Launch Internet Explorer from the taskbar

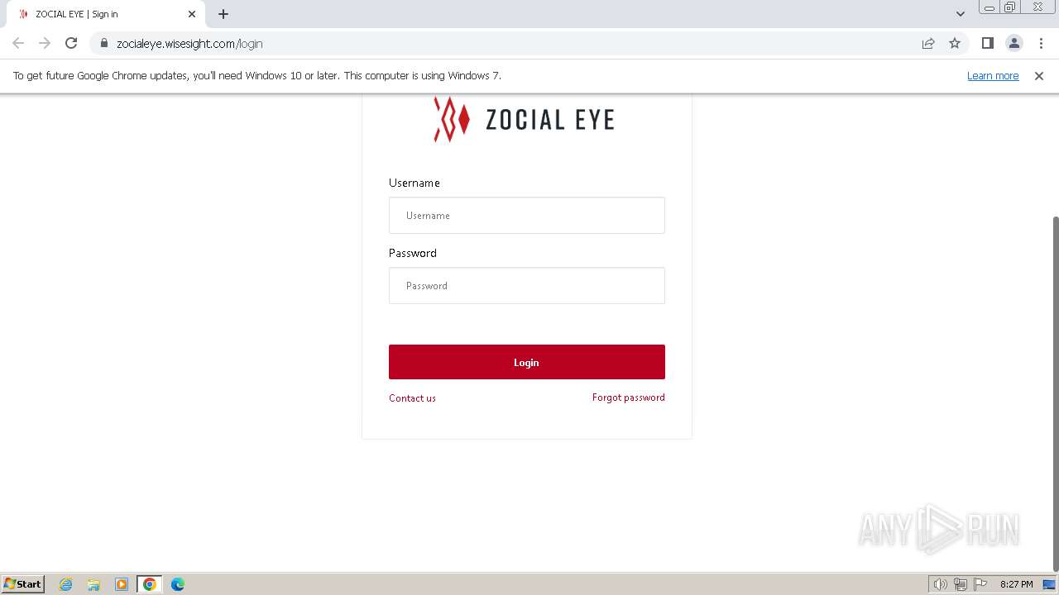point(66,584)
